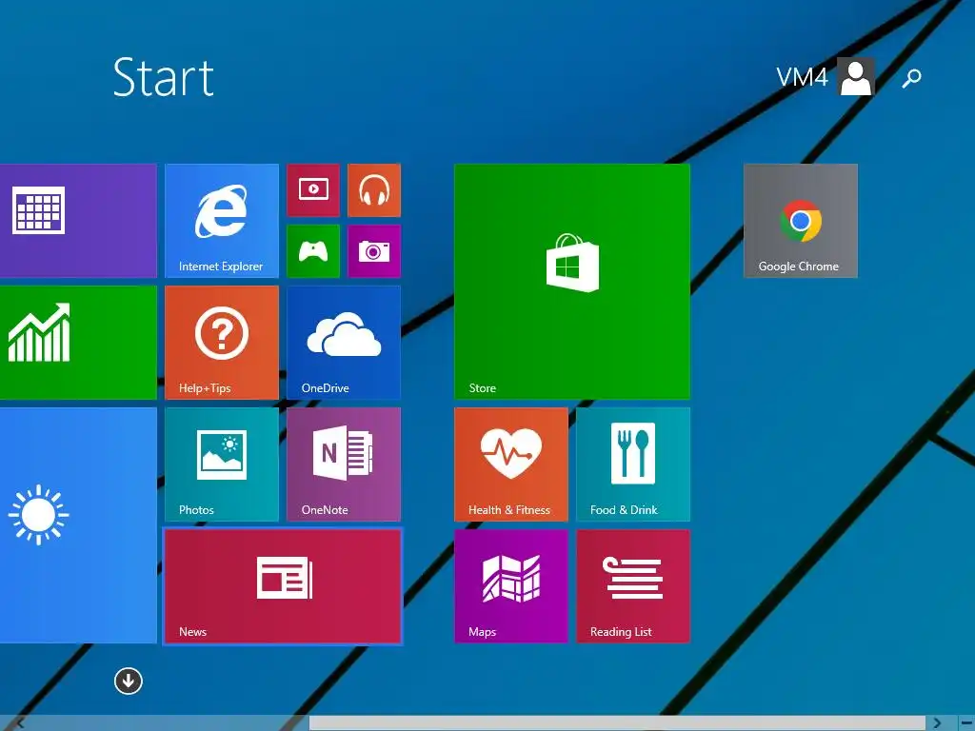Click the scrollbar left arrow
The image size is (975, 731).
[x=20, y=723]
